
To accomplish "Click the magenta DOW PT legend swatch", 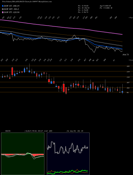I will click(3, 12).
